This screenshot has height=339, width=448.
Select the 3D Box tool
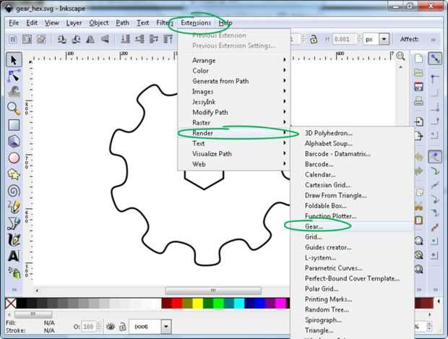[x=14, y=141]
